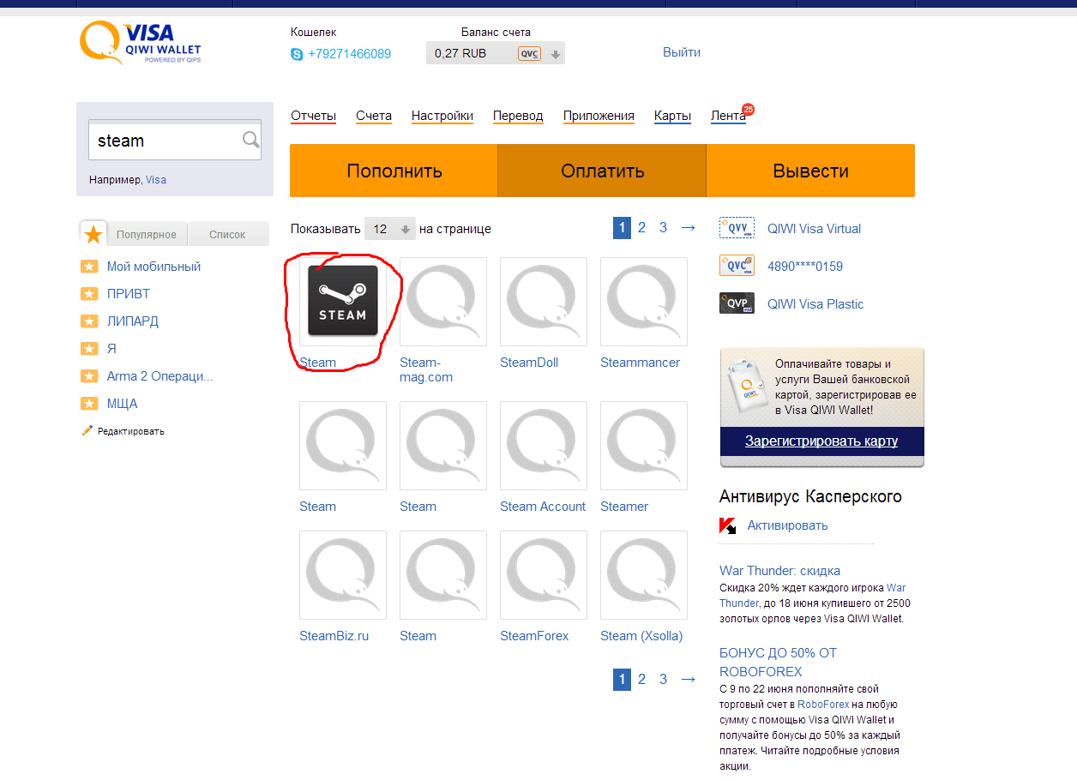1077x780 pixels.
Task: Open the Перевод menu
Action: click(518, 117)
